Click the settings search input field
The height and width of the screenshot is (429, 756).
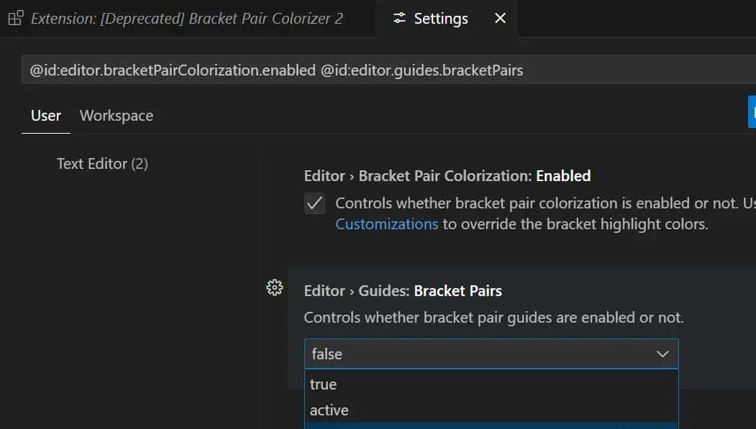[x=360, y=70]
